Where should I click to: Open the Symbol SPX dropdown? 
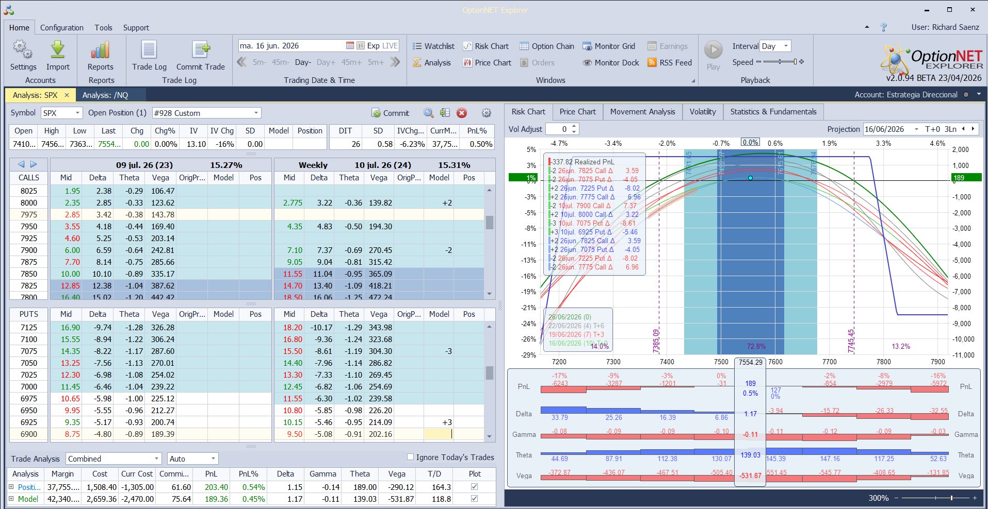tap(78, 113)
